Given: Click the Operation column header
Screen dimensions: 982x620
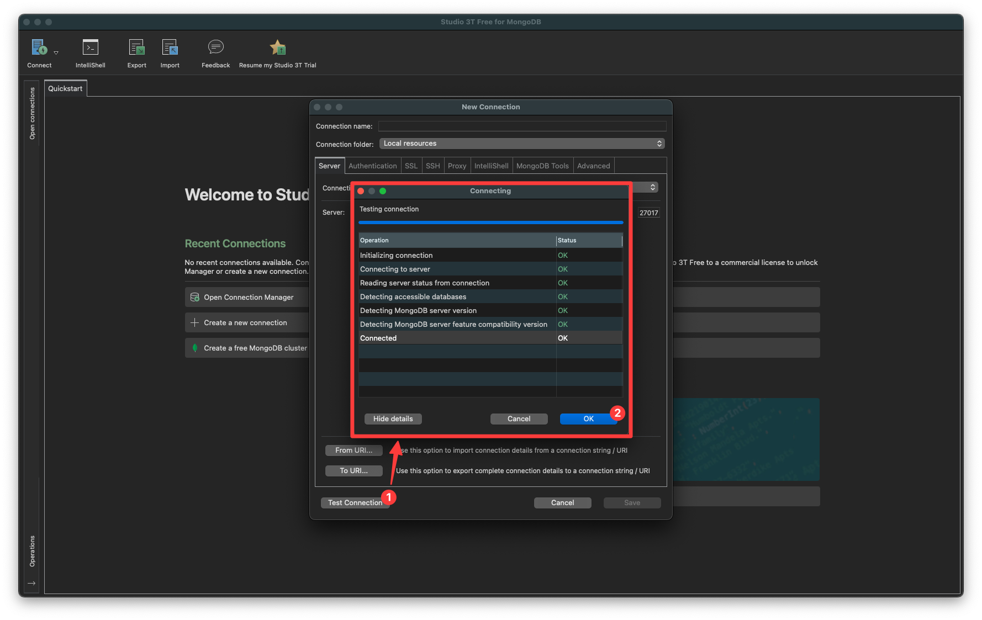Looking at the screenshot, I should coord(457,240).
